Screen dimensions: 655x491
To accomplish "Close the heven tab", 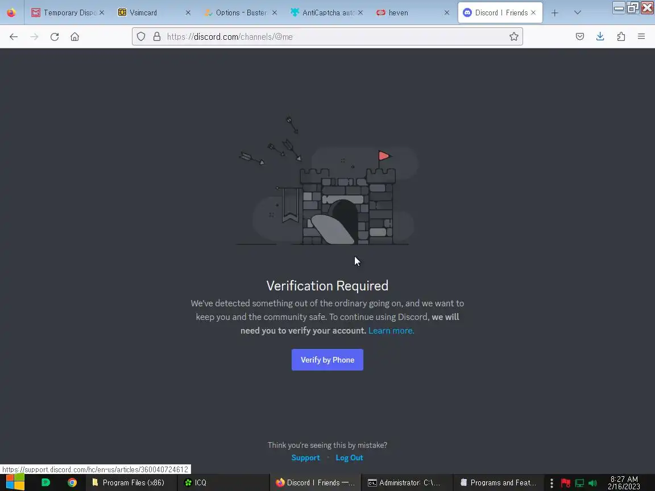I will 447,13.
